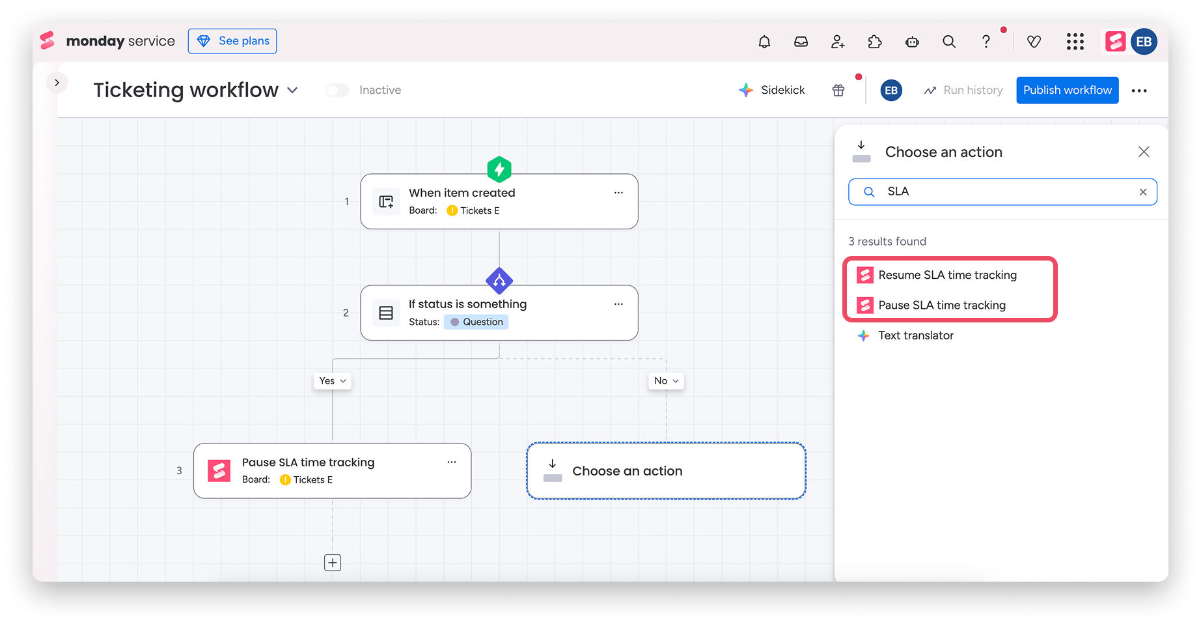Click the green lightning trigger badge
The image size is (1201, 624).
click(499, 169)
